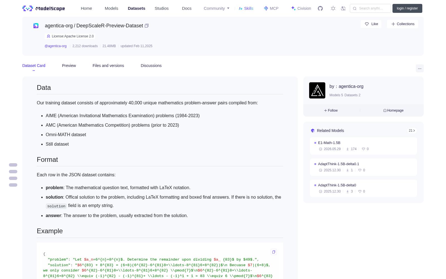This screenshot has width=446, height=279.
Task: Click '2,212 downloads' text
Action: (85, 46)
